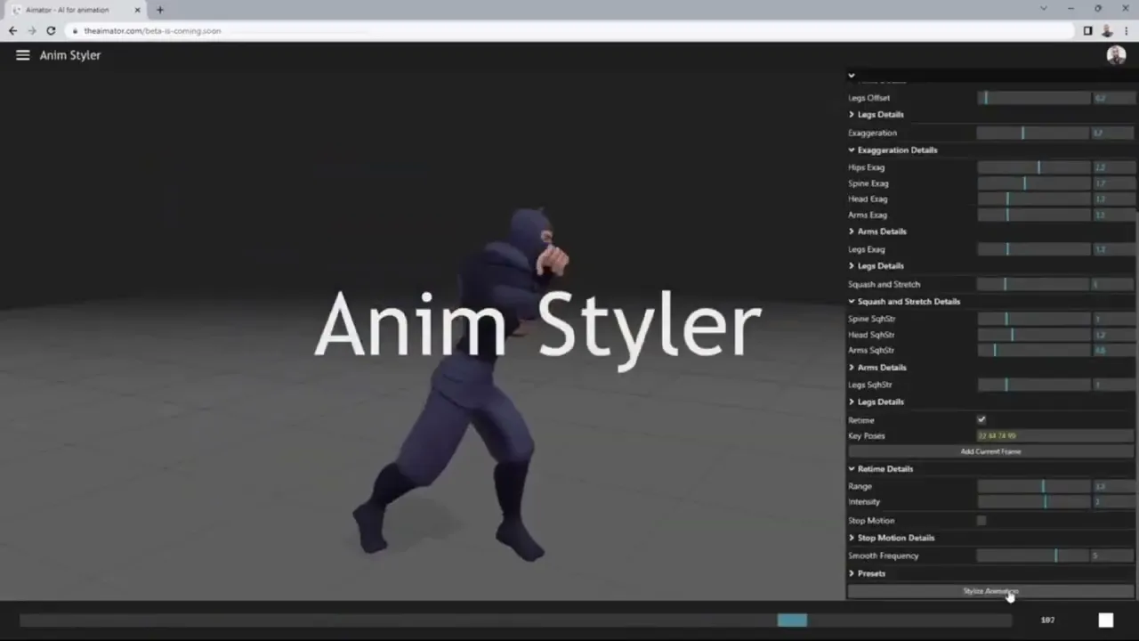Collapse Squash and Stretch Details section

click(904, 302)
